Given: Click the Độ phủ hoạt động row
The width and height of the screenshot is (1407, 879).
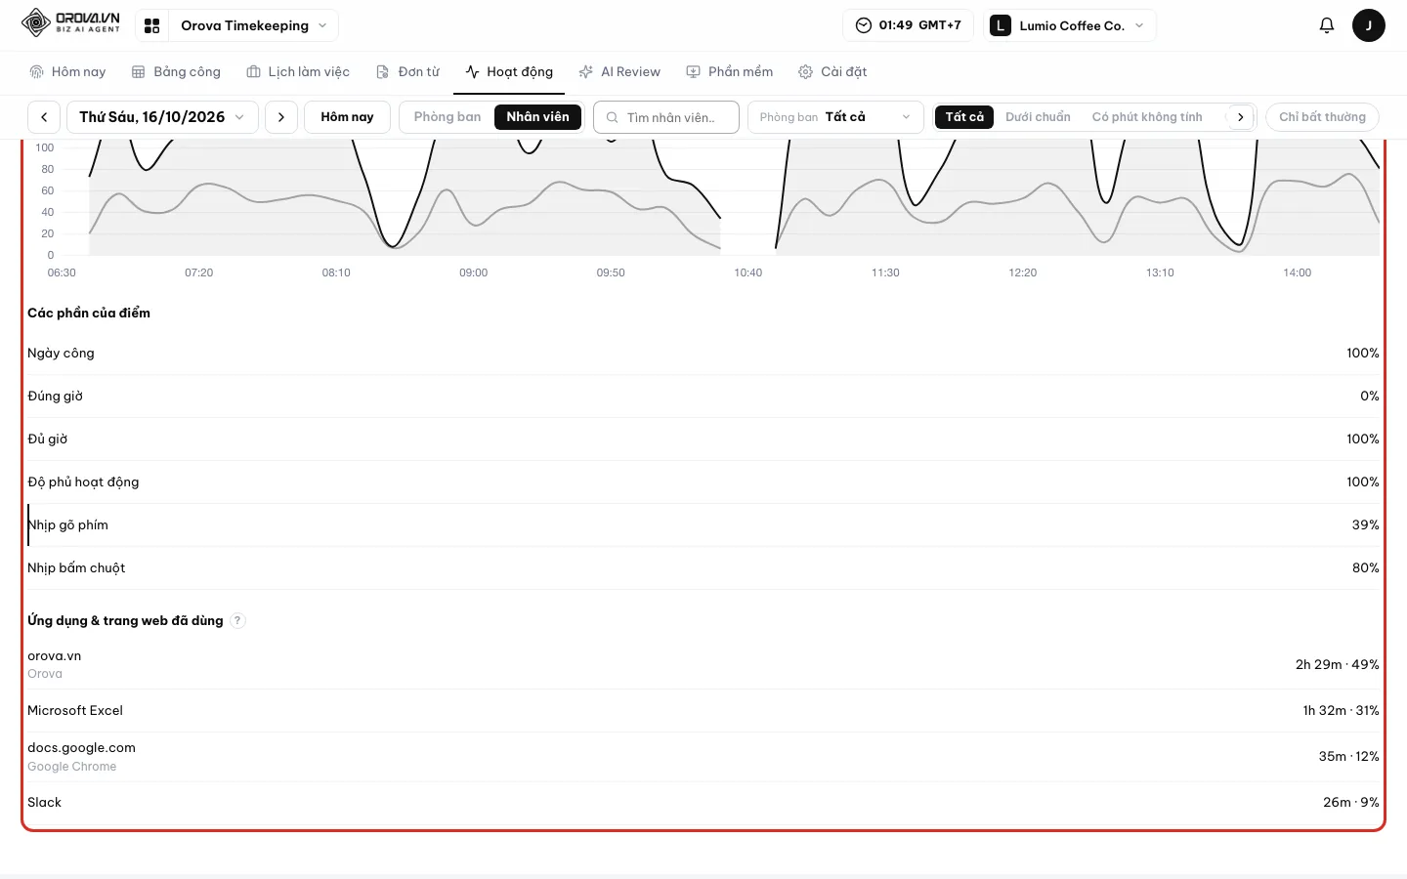Looking at the screenshot, I should tap(703, 482).
